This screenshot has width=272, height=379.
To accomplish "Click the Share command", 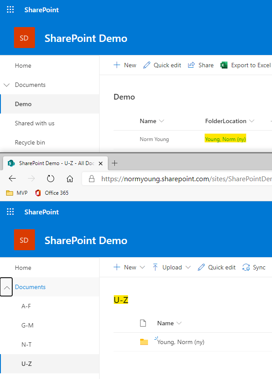I will [x=201, y=65].
